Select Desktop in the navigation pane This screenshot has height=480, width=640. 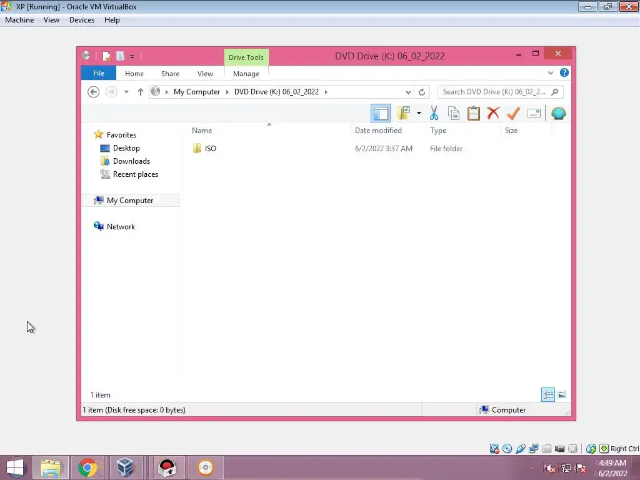click(x=126, y=147)
